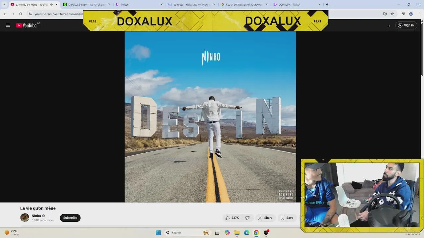Click the video title La vie qu'on mène
The height and width of the screenshot is (238, 424).
38,208
